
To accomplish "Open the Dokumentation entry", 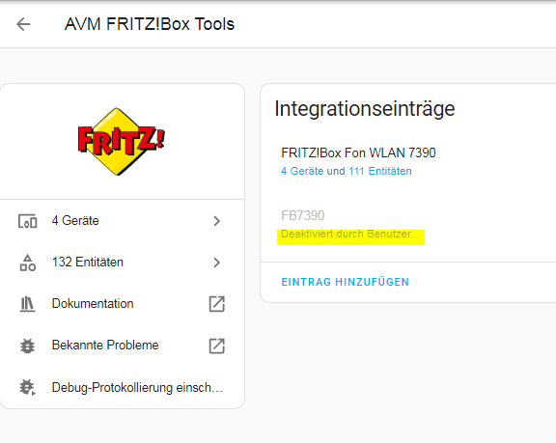I will [x=123, y=304].
